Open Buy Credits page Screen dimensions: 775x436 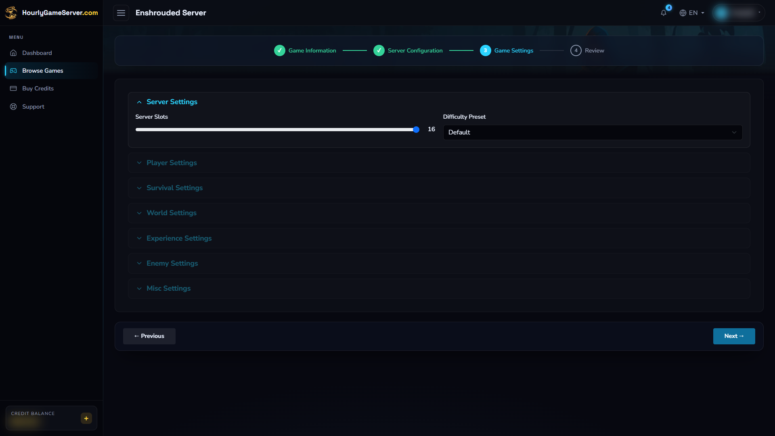tap(51, 88)
